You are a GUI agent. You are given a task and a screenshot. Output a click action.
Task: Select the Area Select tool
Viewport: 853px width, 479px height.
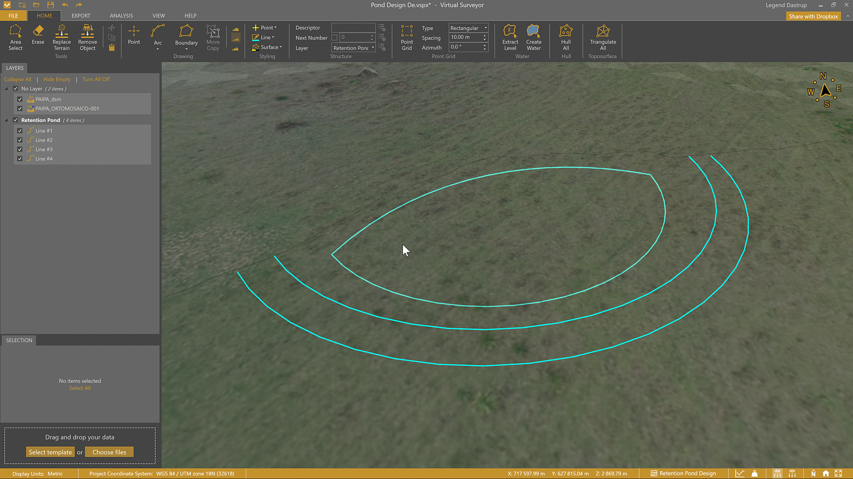(x=15, y=37)
